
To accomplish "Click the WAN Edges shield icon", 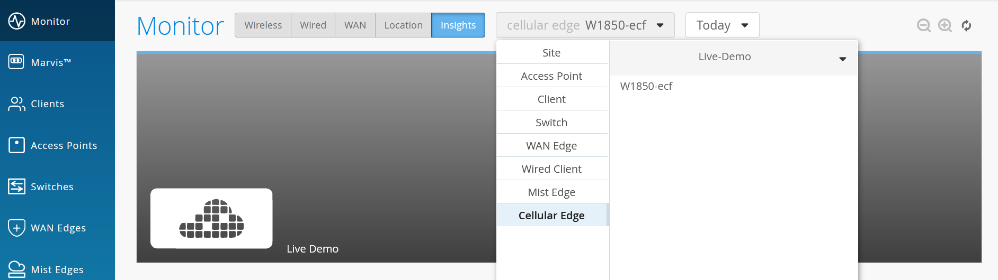I will click(x=16, y=228).
